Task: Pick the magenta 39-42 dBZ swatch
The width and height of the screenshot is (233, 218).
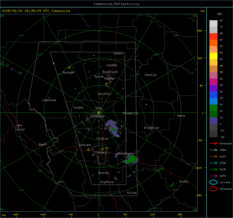Action: point(213,82)
